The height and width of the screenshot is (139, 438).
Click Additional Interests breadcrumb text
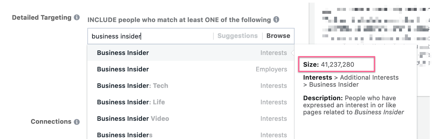369,78
